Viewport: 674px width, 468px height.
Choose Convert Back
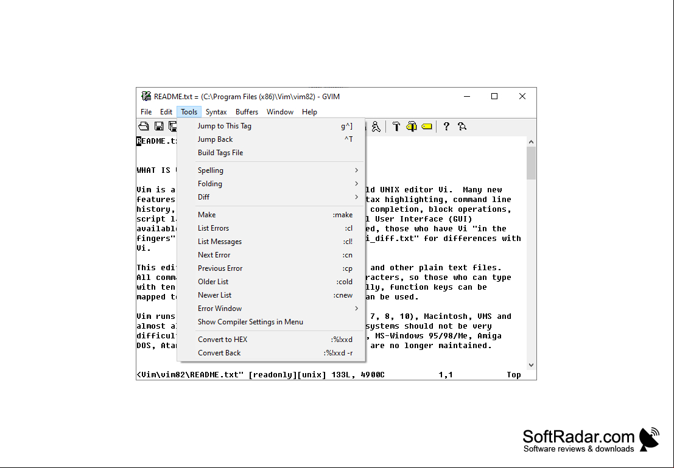coord(271,352)
